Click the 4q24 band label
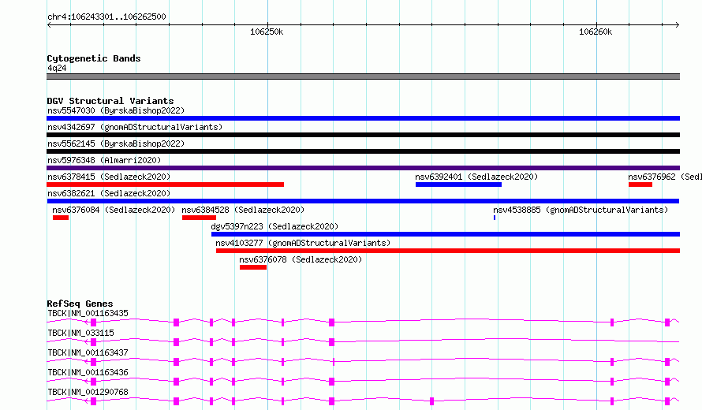The width and height of the screenshot is (702, 410). tap(57, 68)
